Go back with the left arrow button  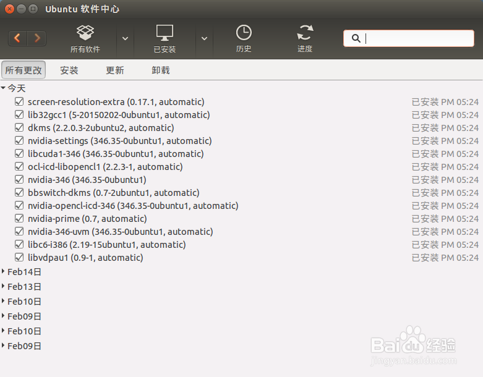pyautogui.click(x=17, y=38)
